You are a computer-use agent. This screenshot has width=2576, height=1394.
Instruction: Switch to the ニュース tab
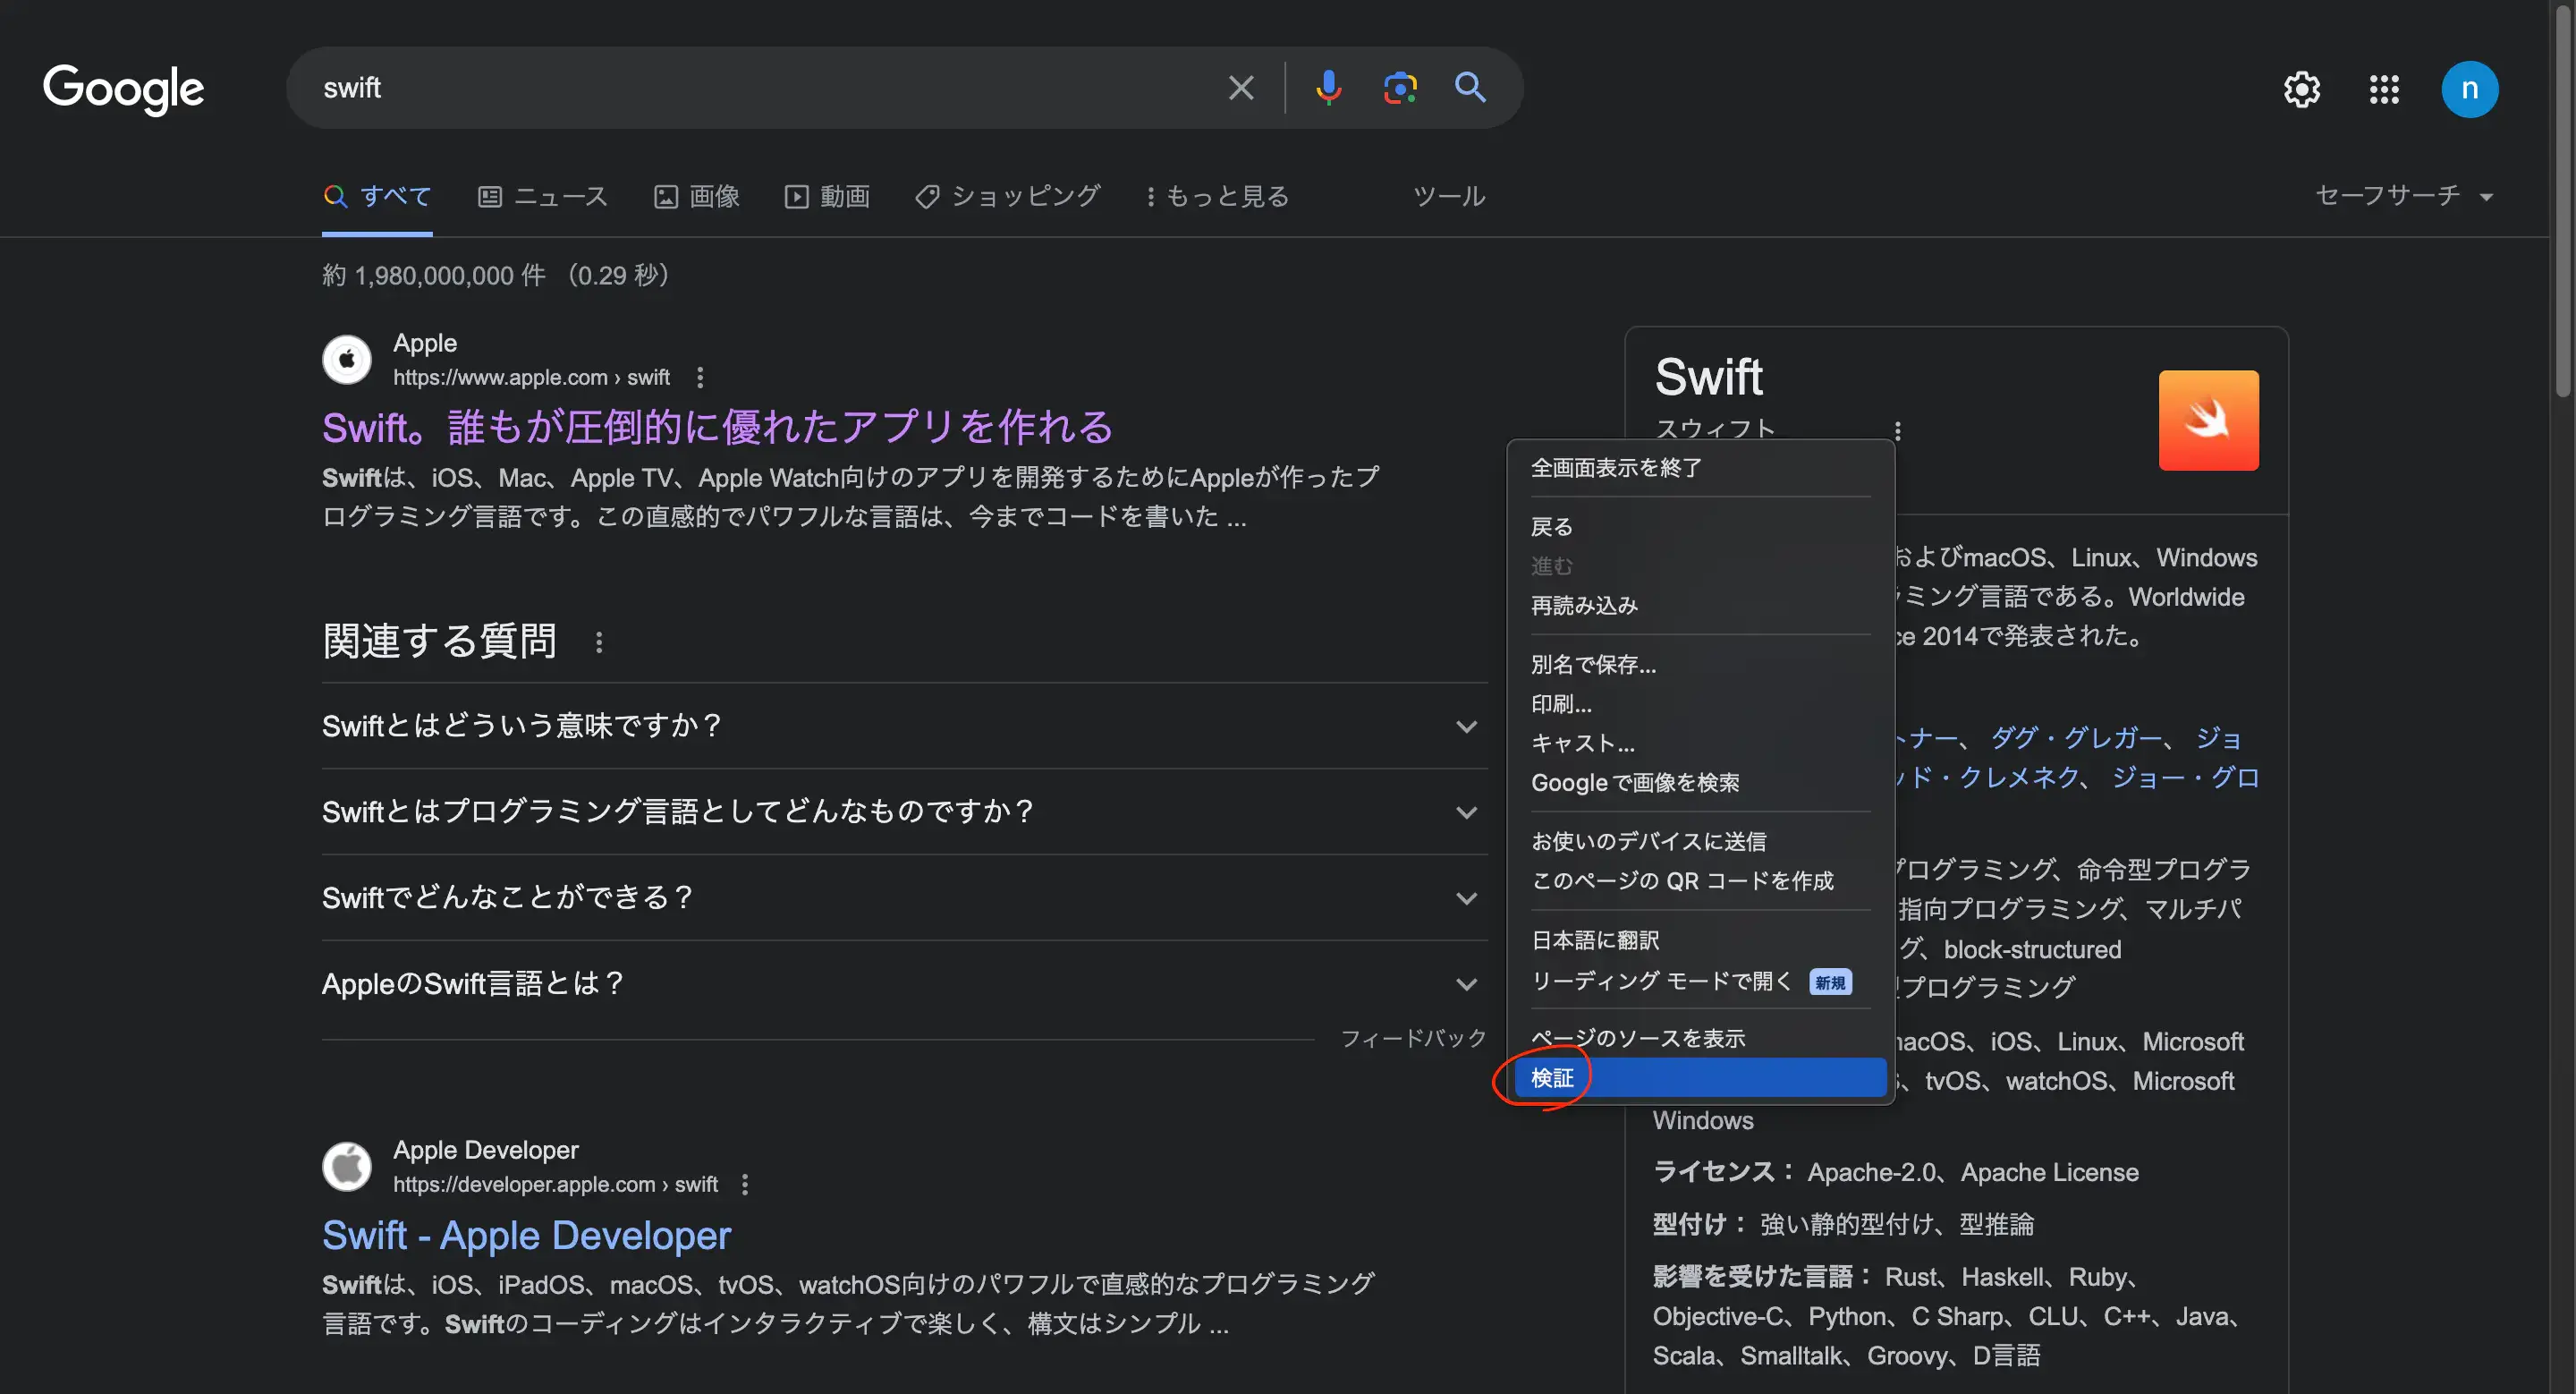543,197
